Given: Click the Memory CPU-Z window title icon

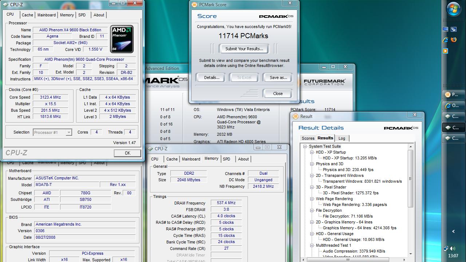Looking at the screenshot, I should [150, 148].
